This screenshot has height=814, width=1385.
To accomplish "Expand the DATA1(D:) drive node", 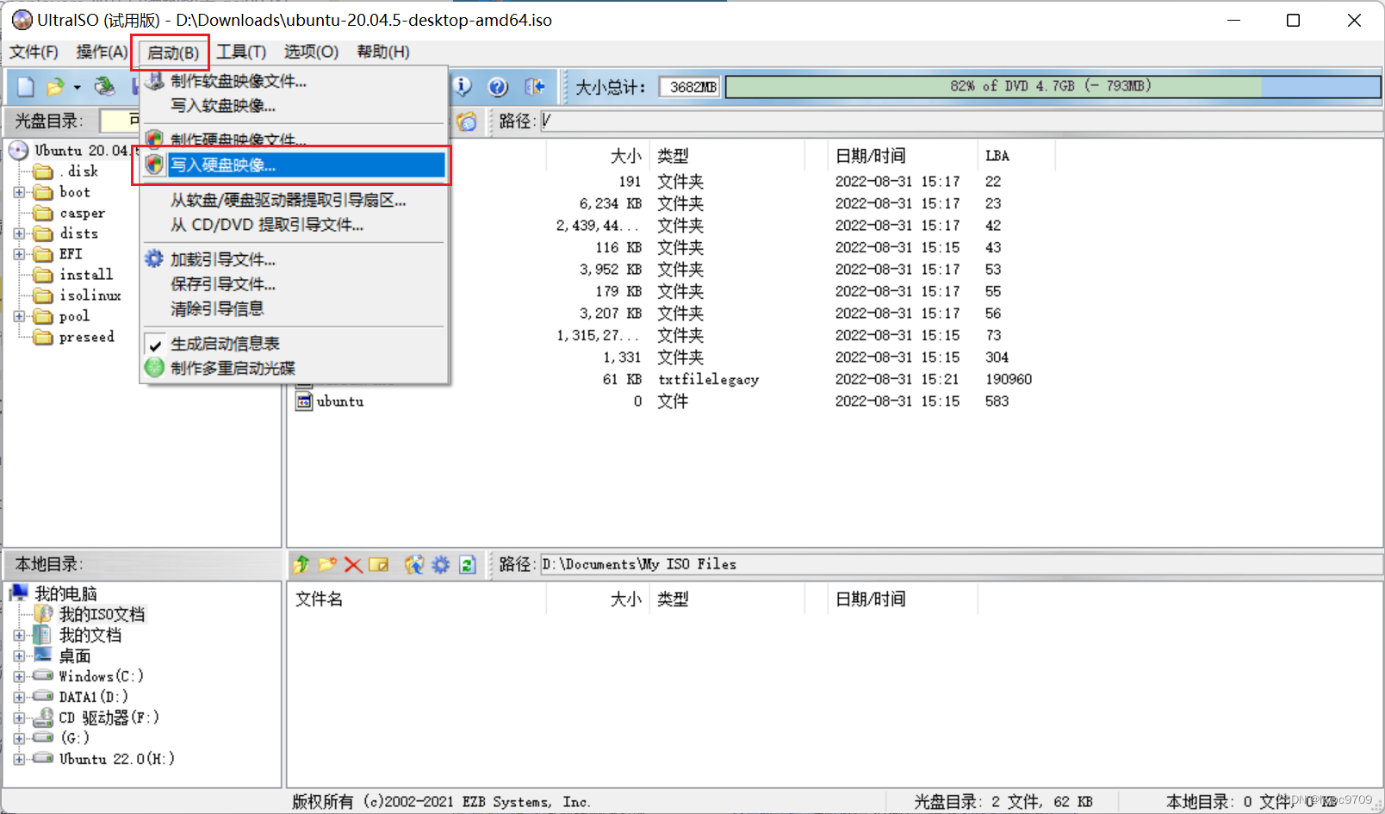I will [19, 697].
